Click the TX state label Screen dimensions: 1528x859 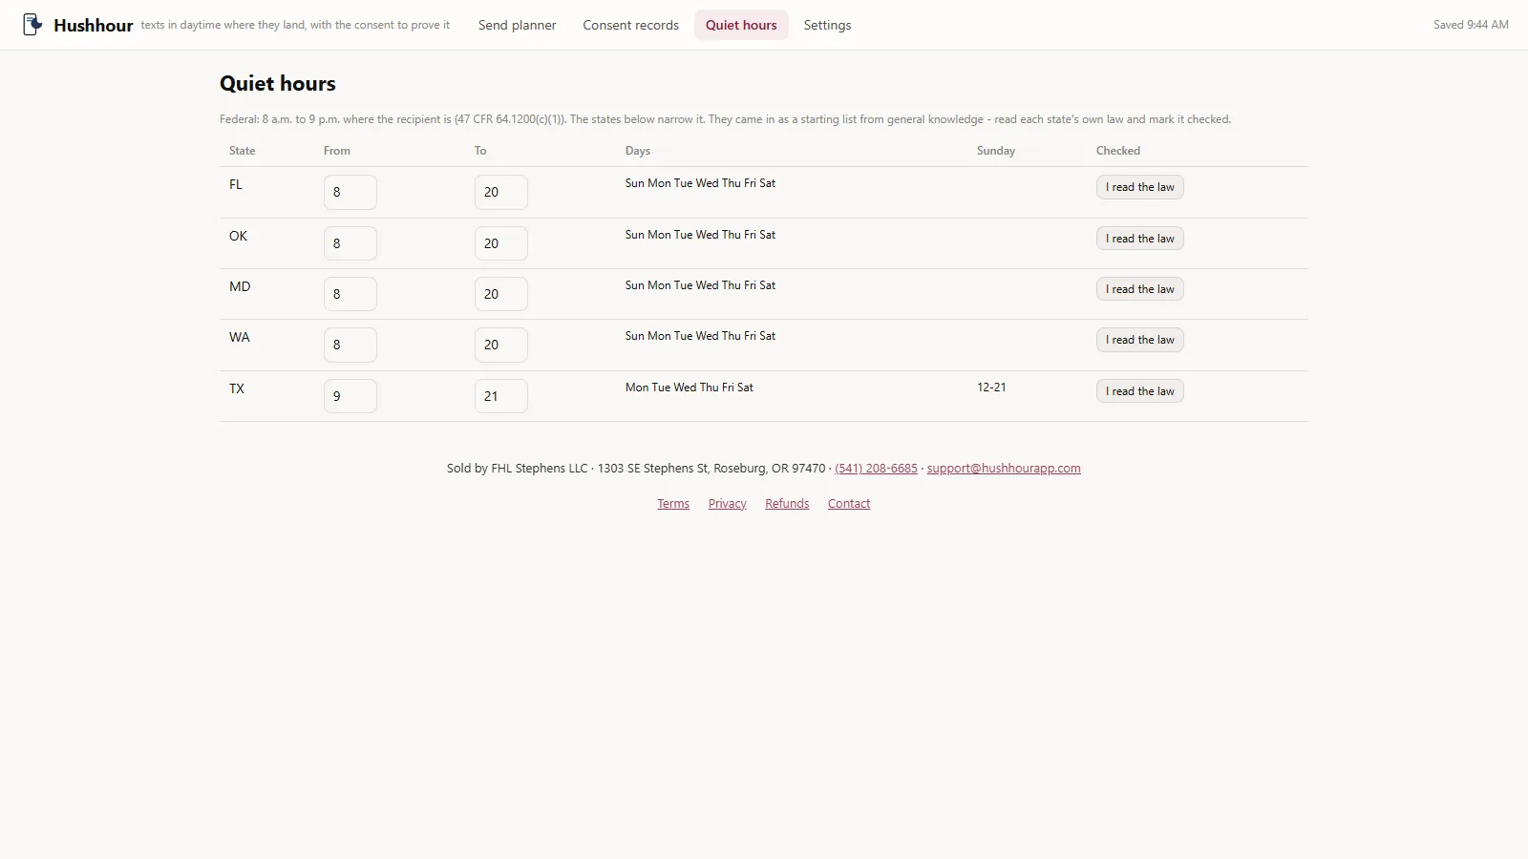tap(237, 388)
